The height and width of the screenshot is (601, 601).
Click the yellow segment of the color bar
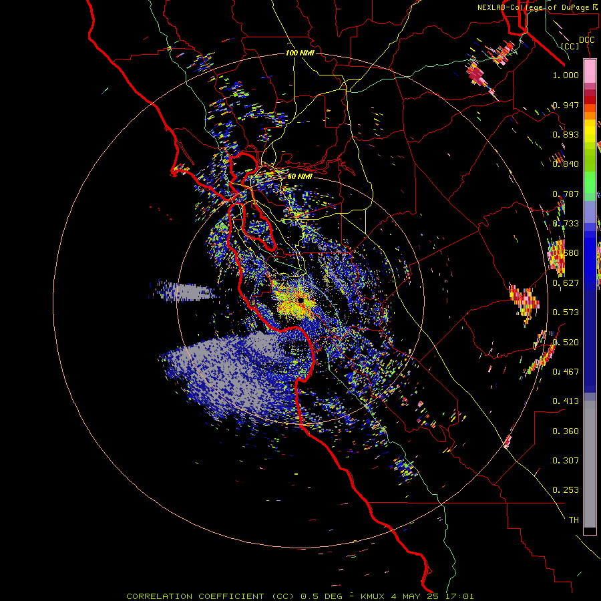[x=590, y=130]
